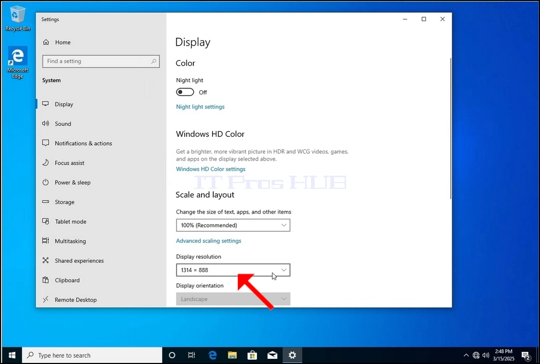Viewport: 540px width, 364px height.
Task: Click the Settings window vertical scrollbar
Action: [x=450, y=128]
